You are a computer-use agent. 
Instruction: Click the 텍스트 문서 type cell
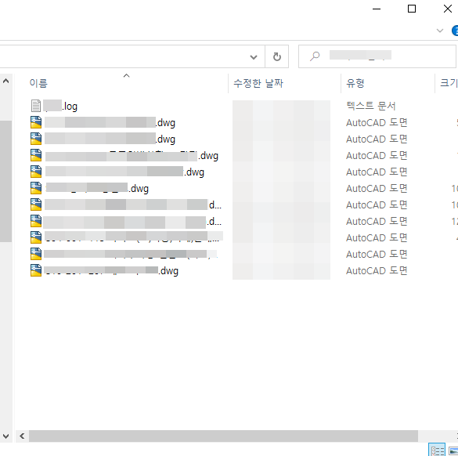click(370, 106)
